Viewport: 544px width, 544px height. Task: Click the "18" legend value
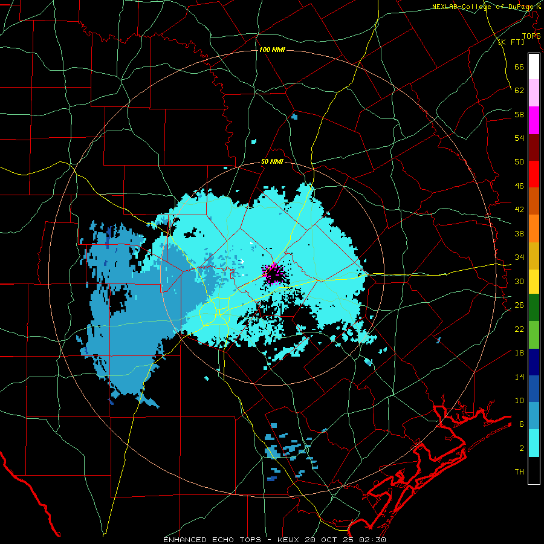point(519,353)
